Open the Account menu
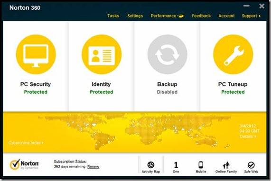The image size is (271, 181). click(226, 16)
